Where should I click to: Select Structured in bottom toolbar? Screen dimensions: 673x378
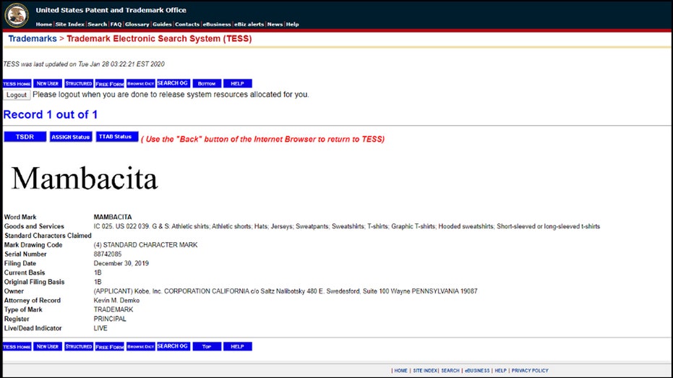click(79, 347)
